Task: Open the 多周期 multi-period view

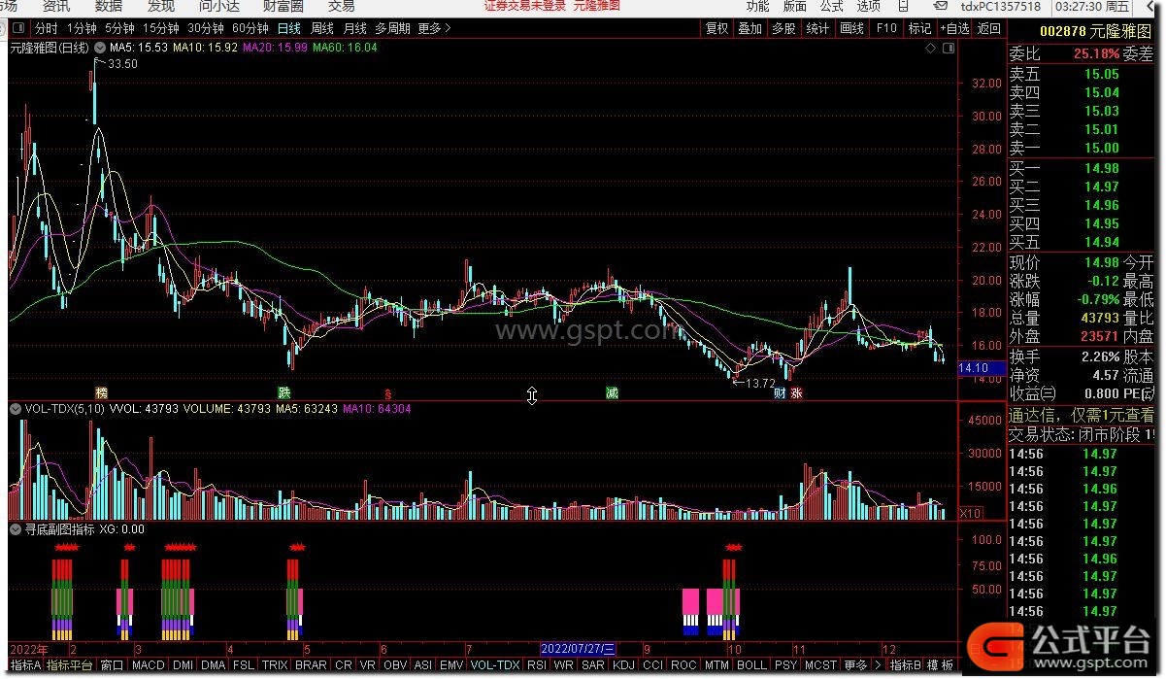Action: [x=392, y=28]
